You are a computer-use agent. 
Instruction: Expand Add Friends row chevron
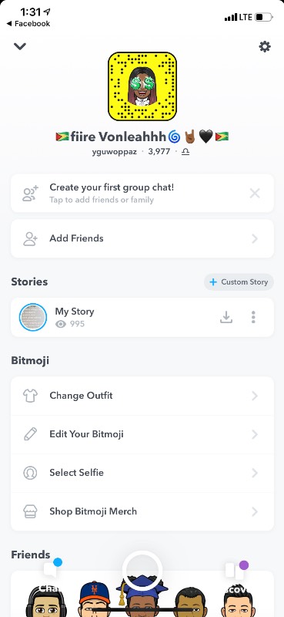[255, 238]
